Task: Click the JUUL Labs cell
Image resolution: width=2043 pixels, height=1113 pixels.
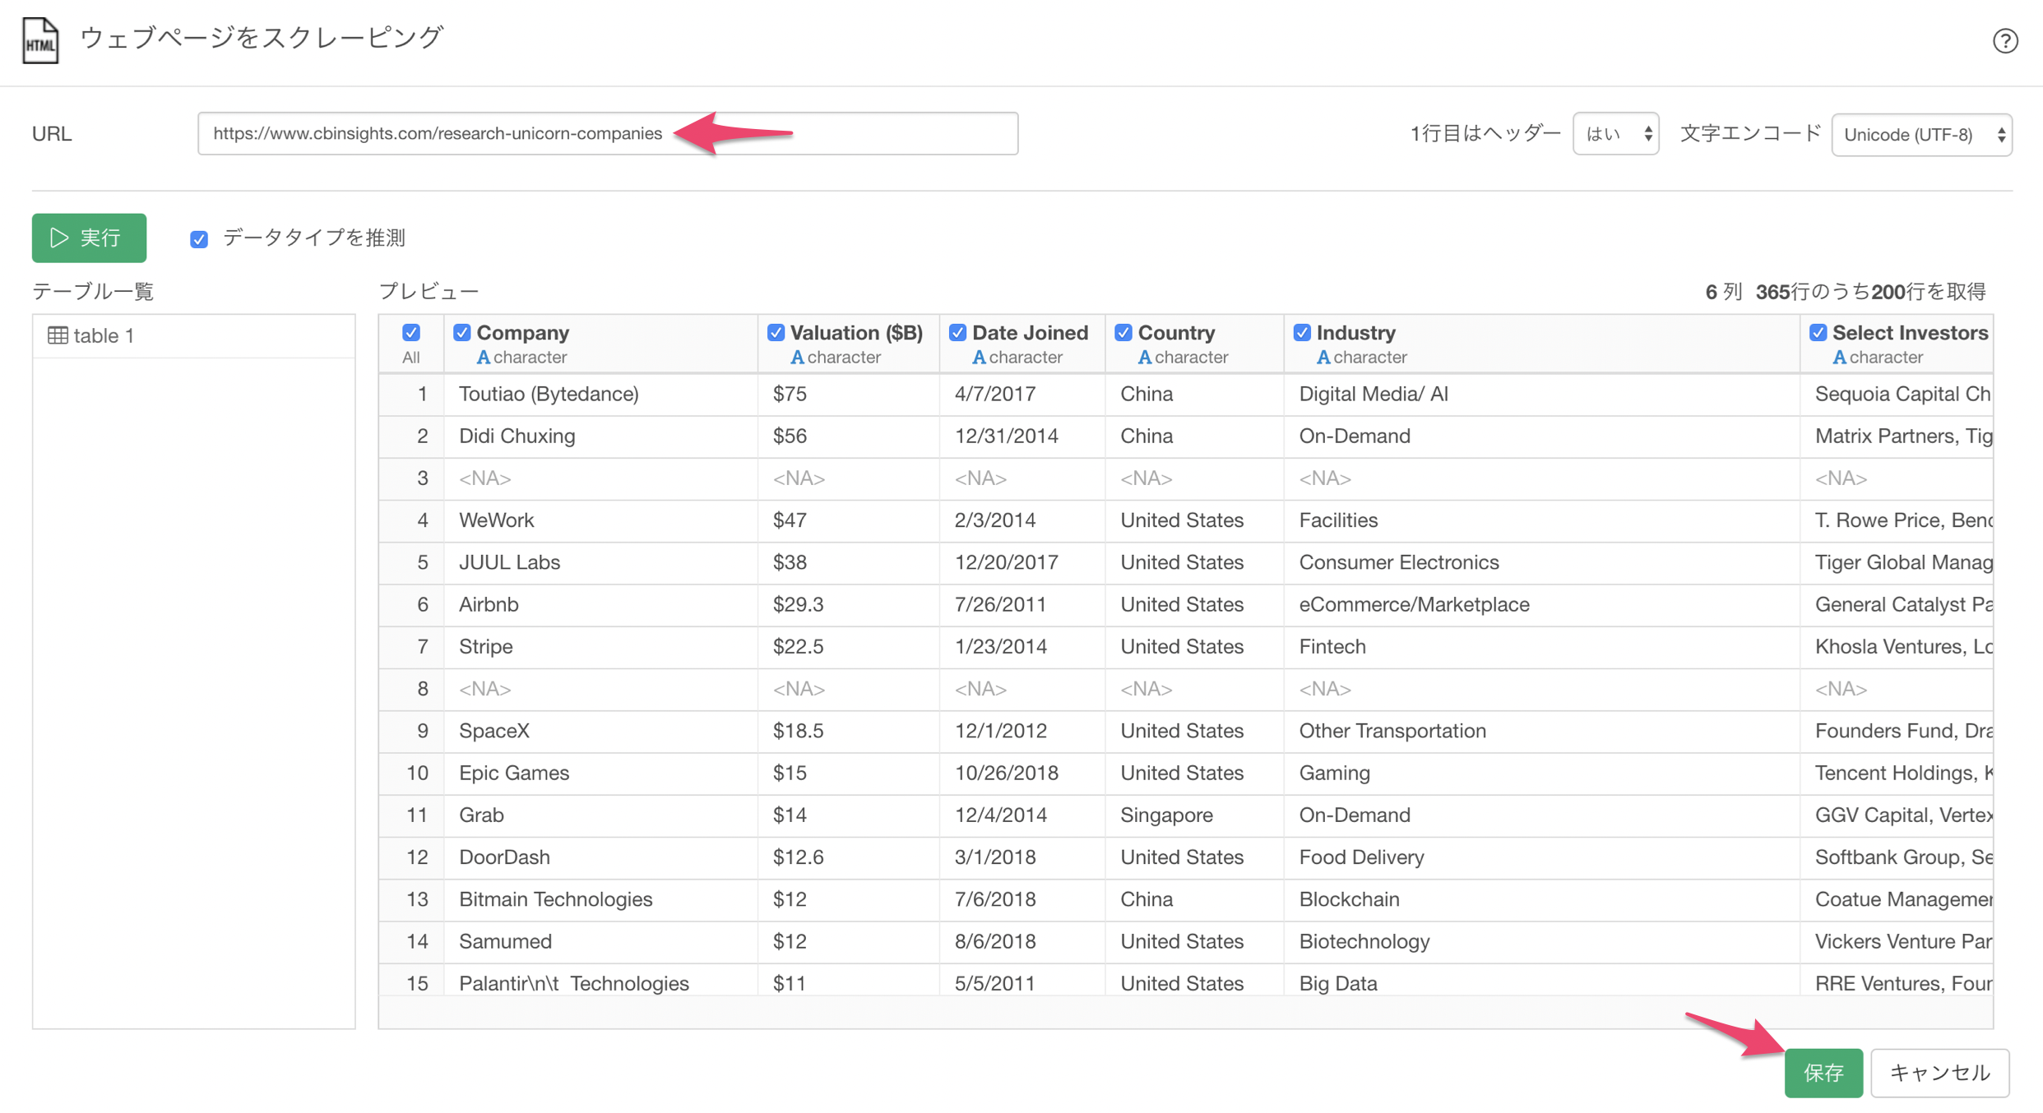Action: tap(601, 562)
